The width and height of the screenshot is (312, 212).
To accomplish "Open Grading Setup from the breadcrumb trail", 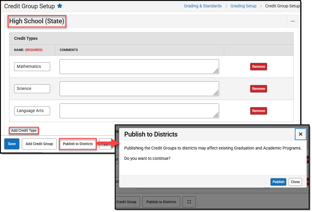I will click(x=243, y=6).
